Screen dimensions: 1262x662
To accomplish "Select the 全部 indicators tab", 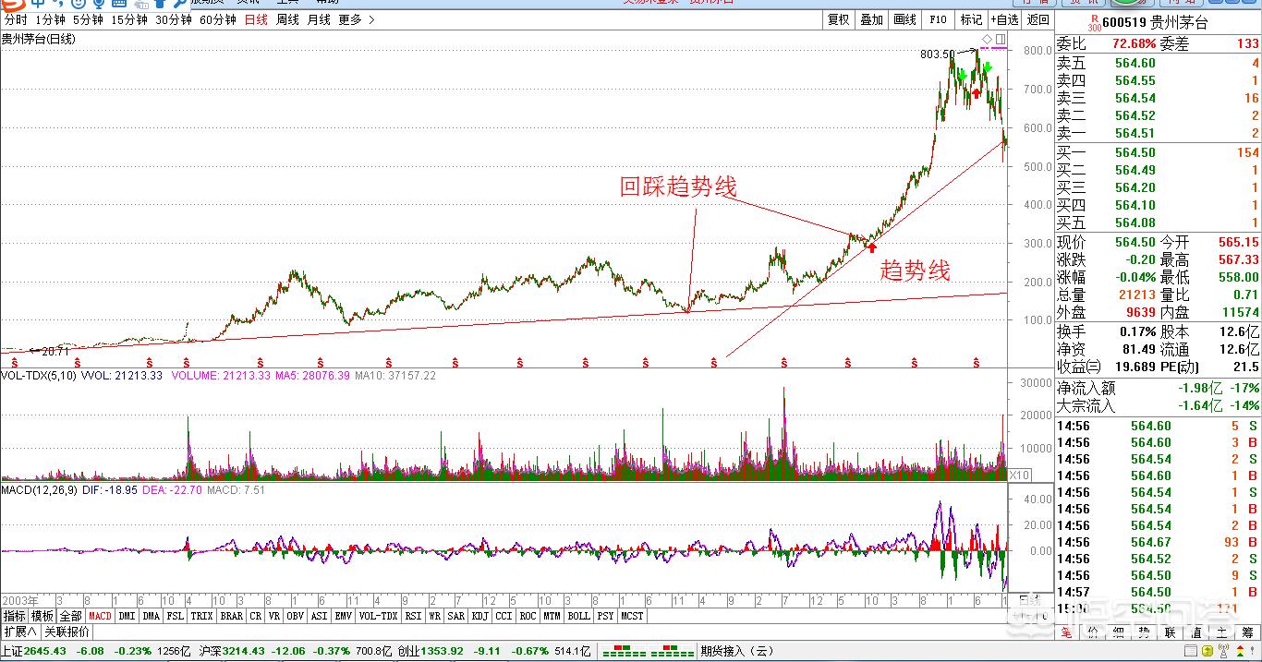I will (x=70, y=616).
